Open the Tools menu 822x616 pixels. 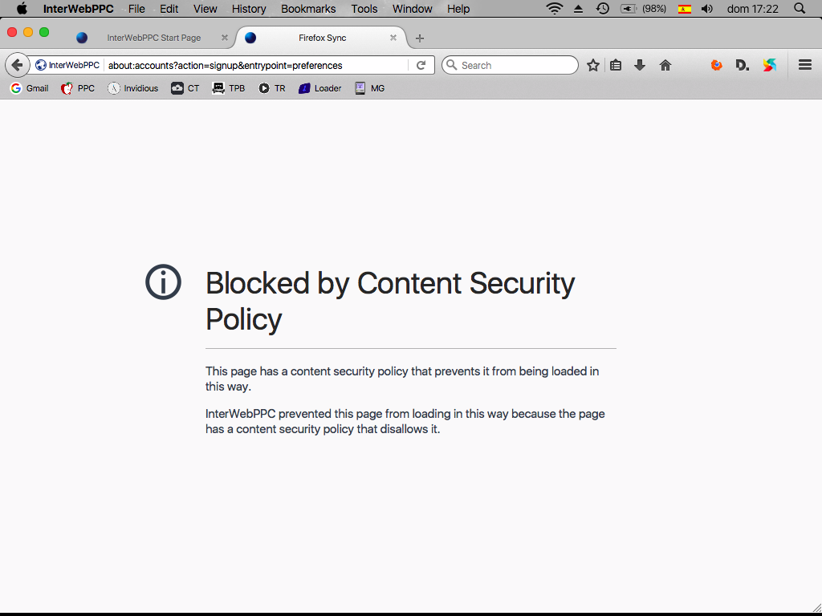click(x=364, y=9)
